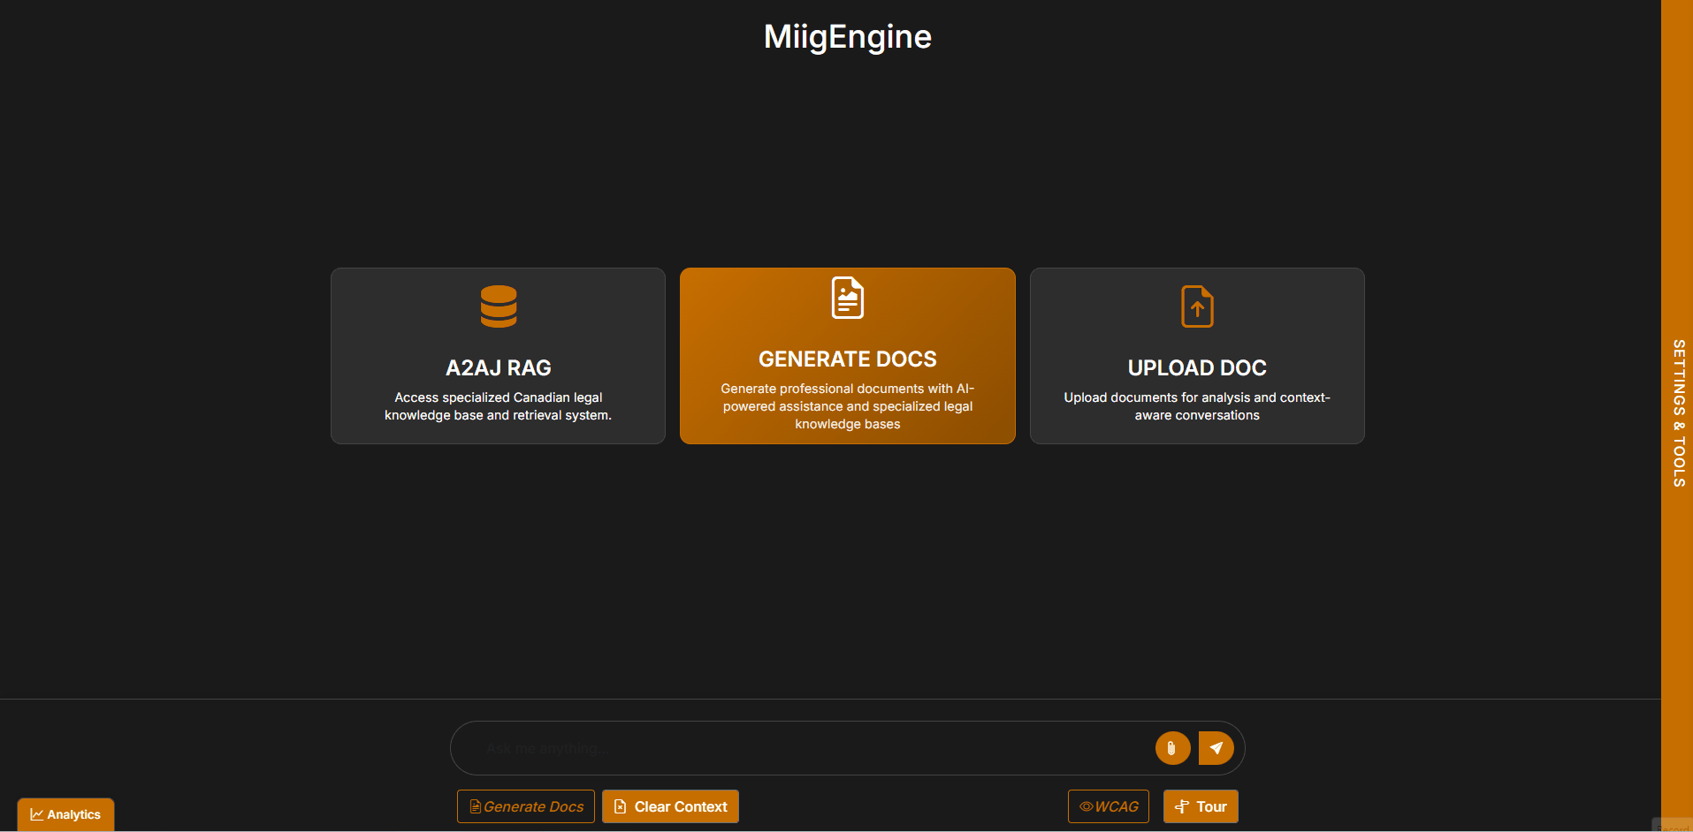Select the GENERATE DOCS card heading
Viewport: 1693px width, 832px height.
pyautogui.click(x=848, y=359)
